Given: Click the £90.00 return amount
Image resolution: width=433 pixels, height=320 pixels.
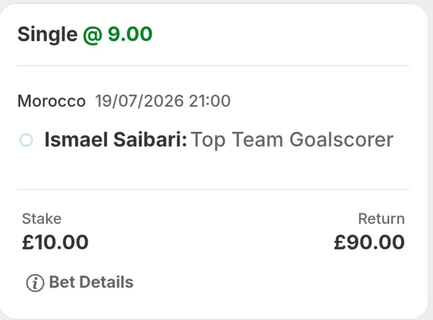Looking at the screenshot, I should [x=369, y=242].
